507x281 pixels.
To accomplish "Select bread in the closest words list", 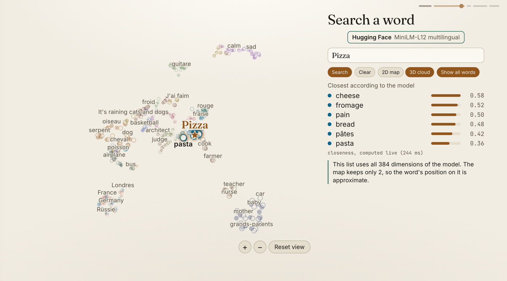I will (x=406, y=124).
